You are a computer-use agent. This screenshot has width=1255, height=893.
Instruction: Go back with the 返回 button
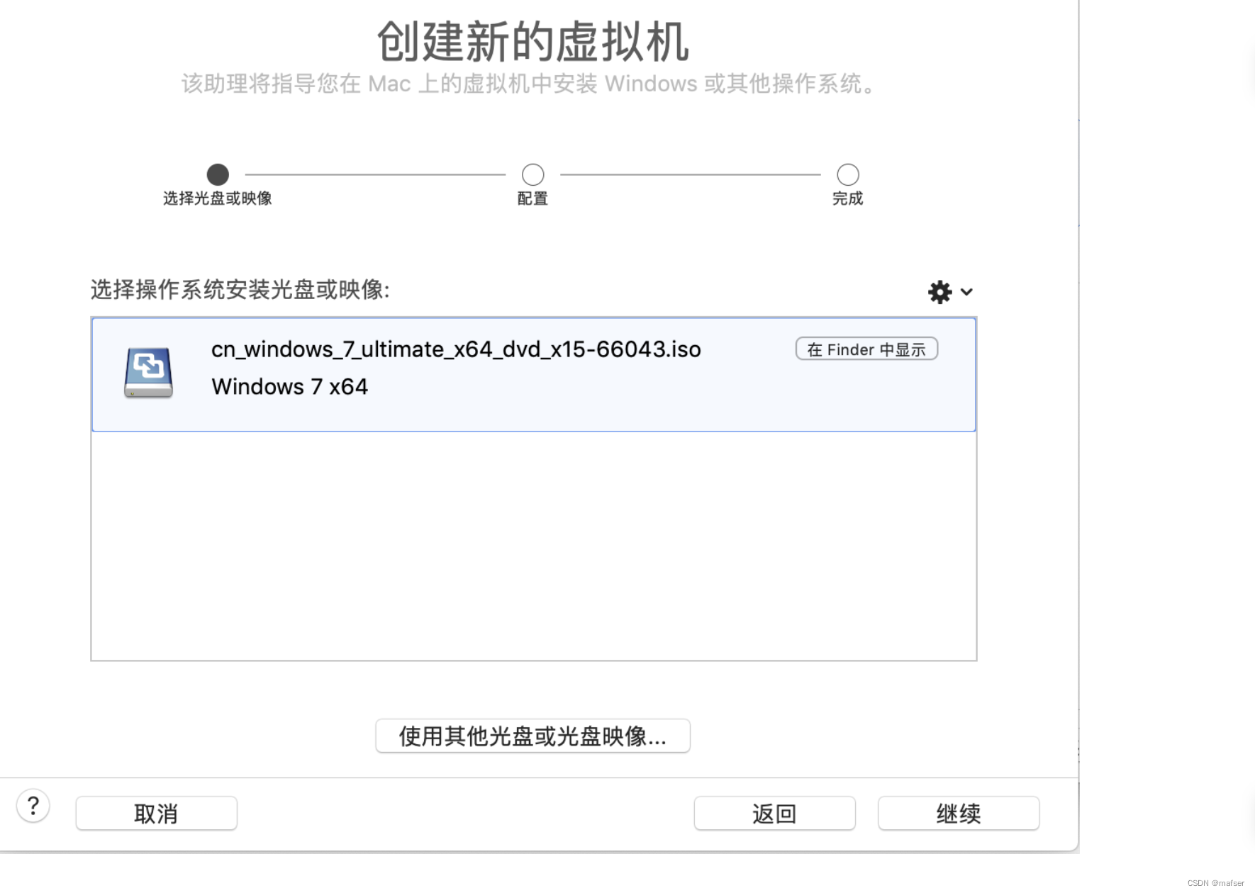click(774, 814)
